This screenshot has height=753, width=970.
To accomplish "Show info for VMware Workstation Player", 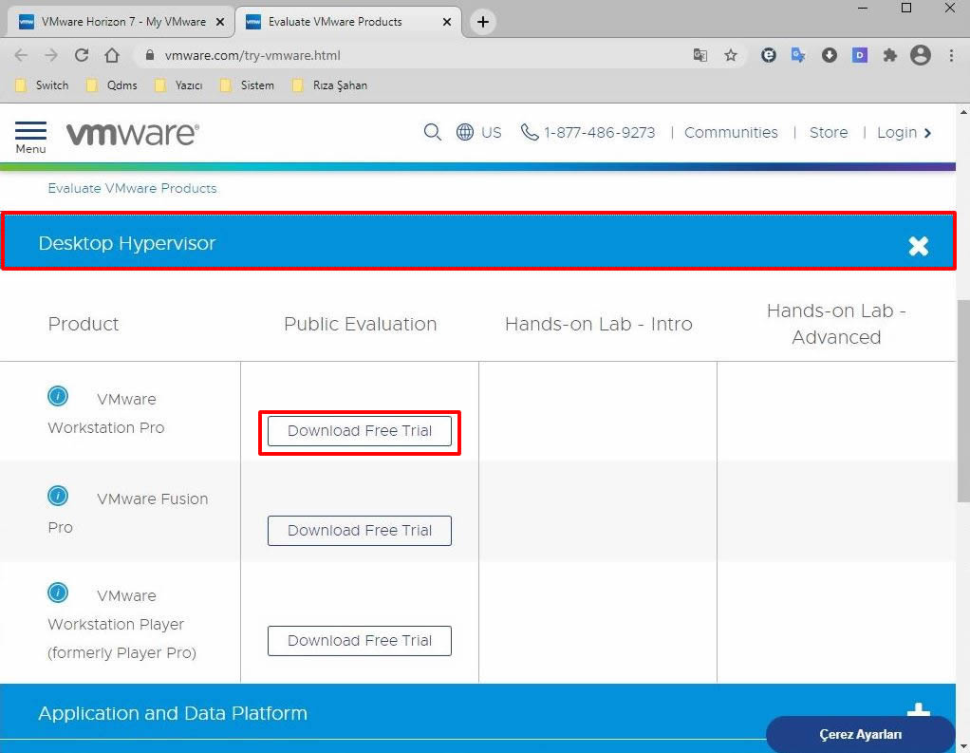I will [58, 593].
